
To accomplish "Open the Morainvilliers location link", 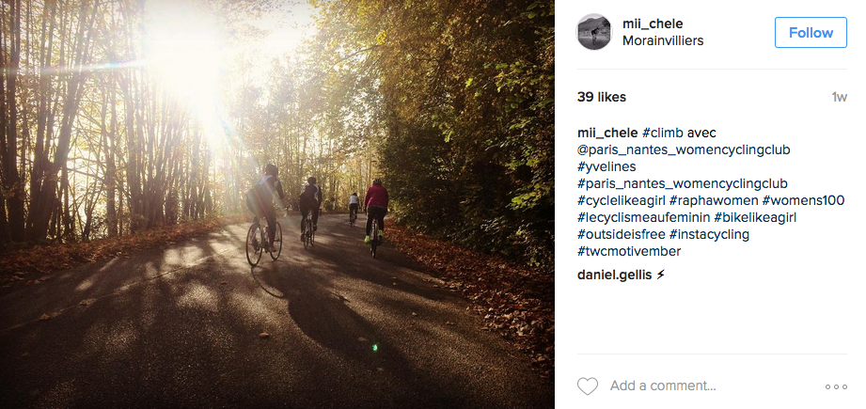I will click(663, 41).
